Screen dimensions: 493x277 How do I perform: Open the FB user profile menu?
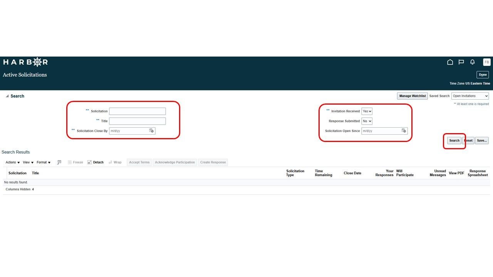coord(487,62)
